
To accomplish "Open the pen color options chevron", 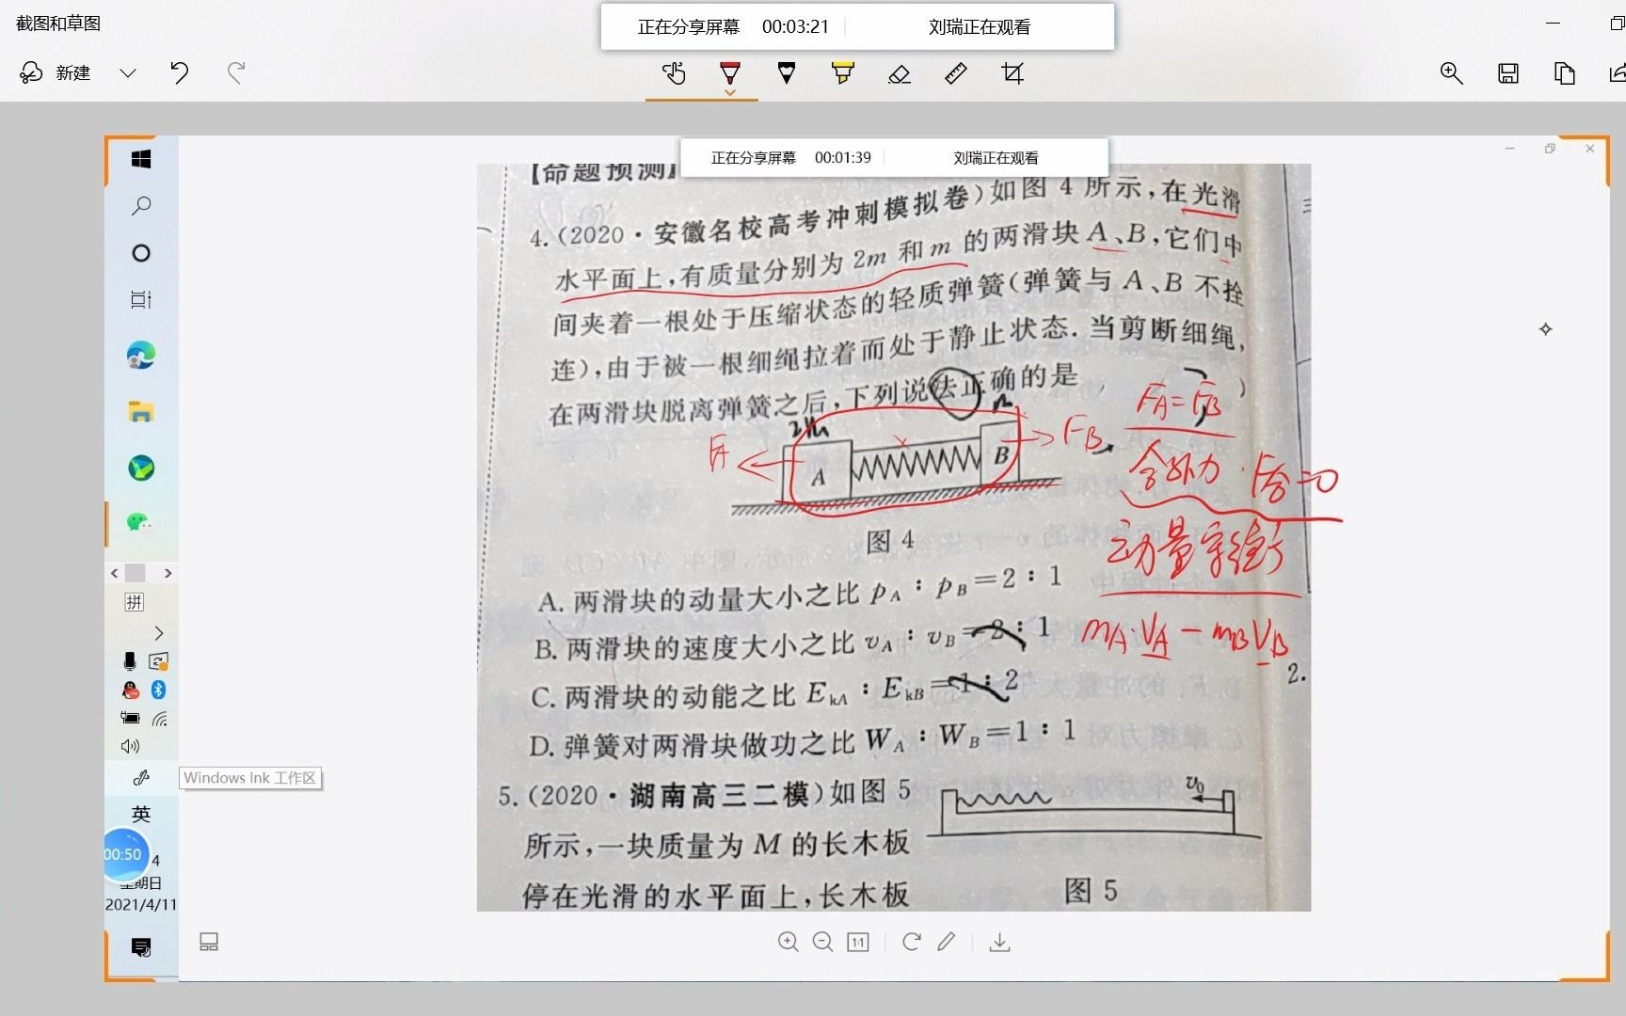I will [x=730, y=94].
